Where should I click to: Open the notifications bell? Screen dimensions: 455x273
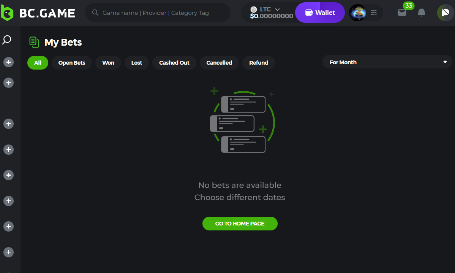pos(421,13)
